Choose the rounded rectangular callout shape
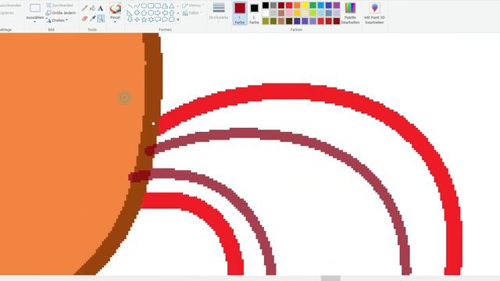 coord(158,20)
